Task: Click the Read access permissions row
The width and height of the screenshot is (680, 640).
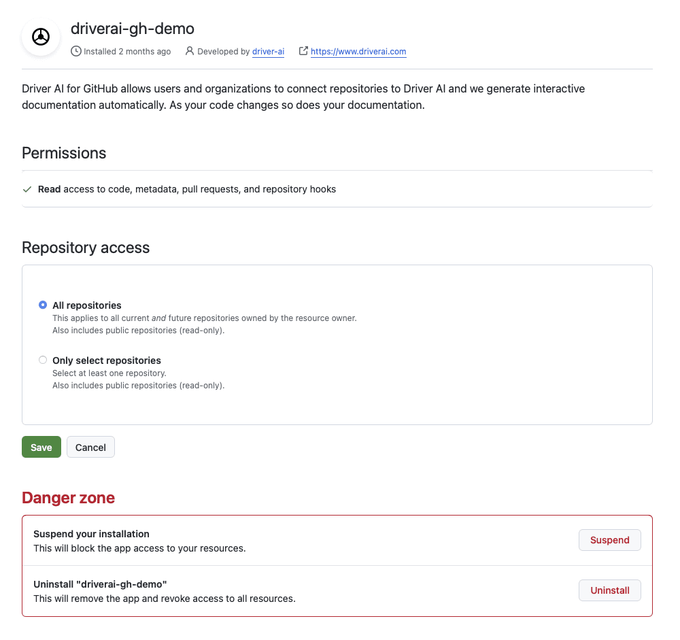Action: tap(337, 189)
